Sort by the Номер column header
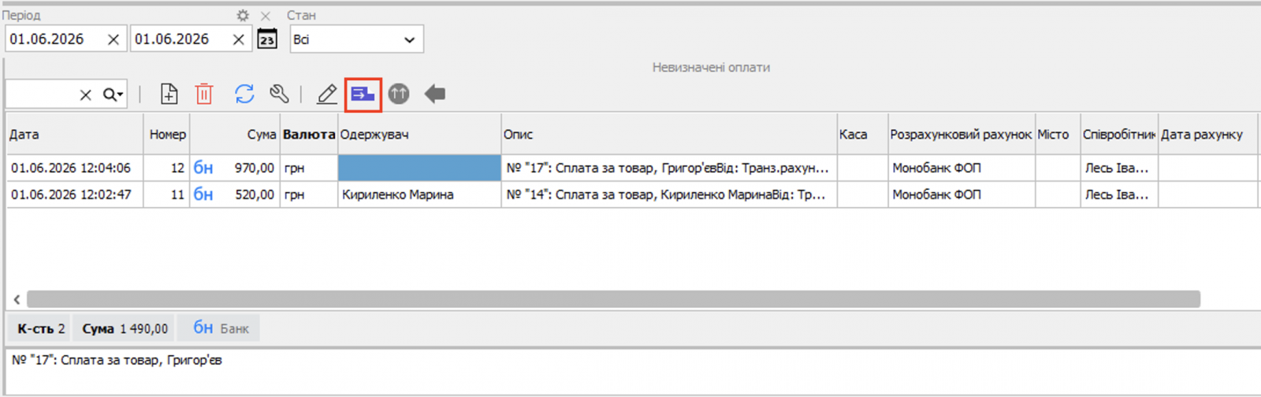This screenshot has width=1261, height=397. point(167,135)
